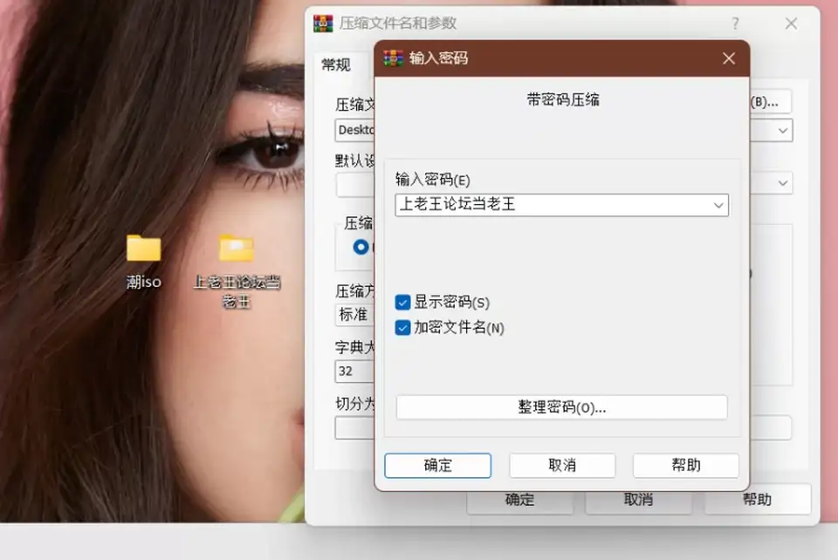Expand the 输入密码(E) password dropdown

[x=718, y=205]
